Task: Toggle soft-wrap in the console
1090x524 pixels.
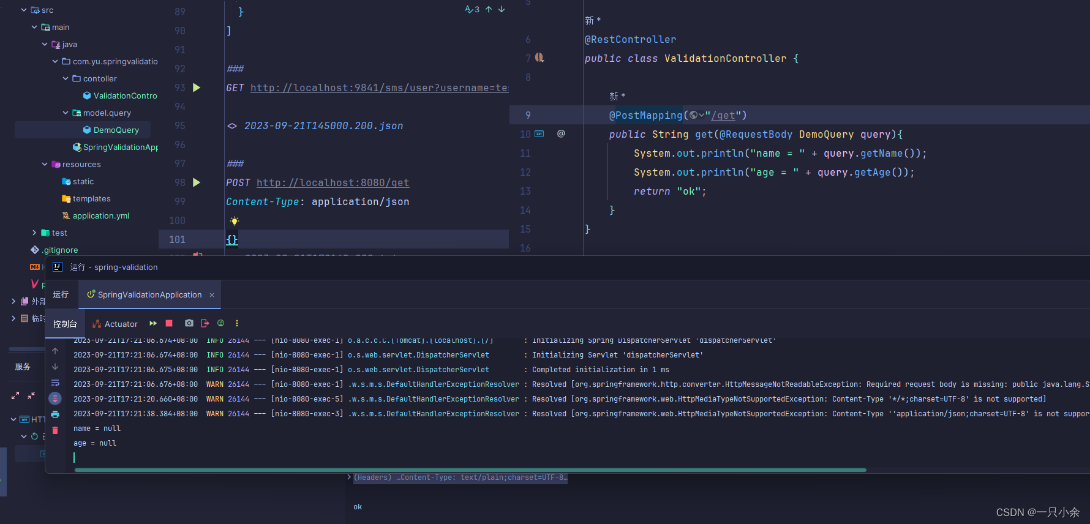Action: click(55, 383)
